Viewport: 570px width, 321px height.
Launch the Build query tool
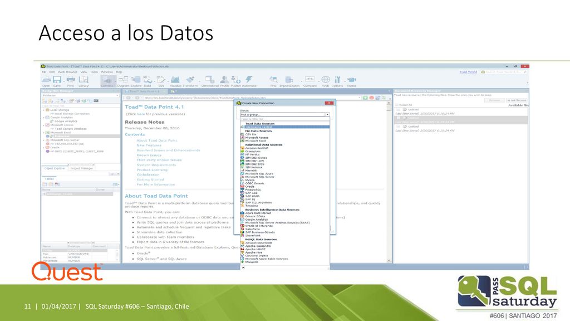tap(148, 81)
